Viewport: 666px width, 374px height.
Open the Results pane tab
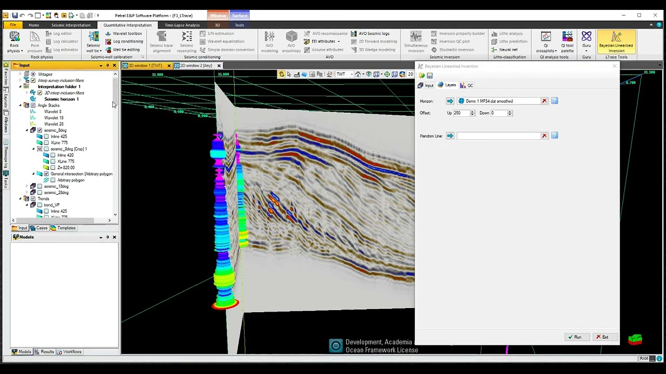tap(44, 352)
